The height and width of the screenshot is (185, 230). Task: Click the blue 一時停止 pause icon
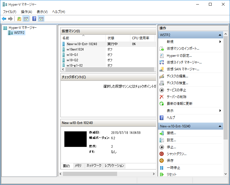[x=162, y=168]
